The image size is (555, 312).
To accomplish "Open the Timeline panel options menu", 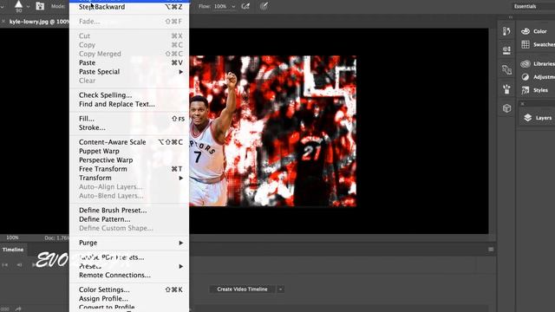I will [491, 250].
